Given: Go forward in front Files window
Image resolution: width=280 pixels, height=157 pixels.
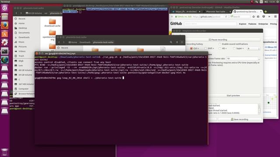Looking at the screenshot, I should pos(63,42).
